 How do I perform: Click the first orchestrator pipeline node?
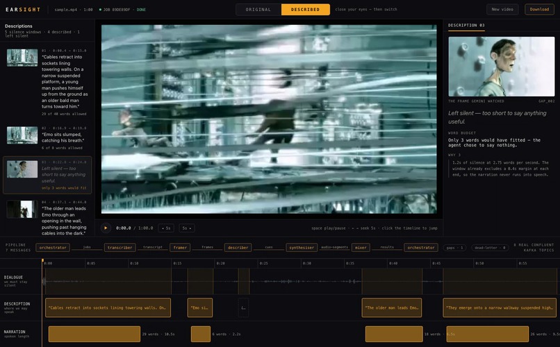[x=53, y=248]
